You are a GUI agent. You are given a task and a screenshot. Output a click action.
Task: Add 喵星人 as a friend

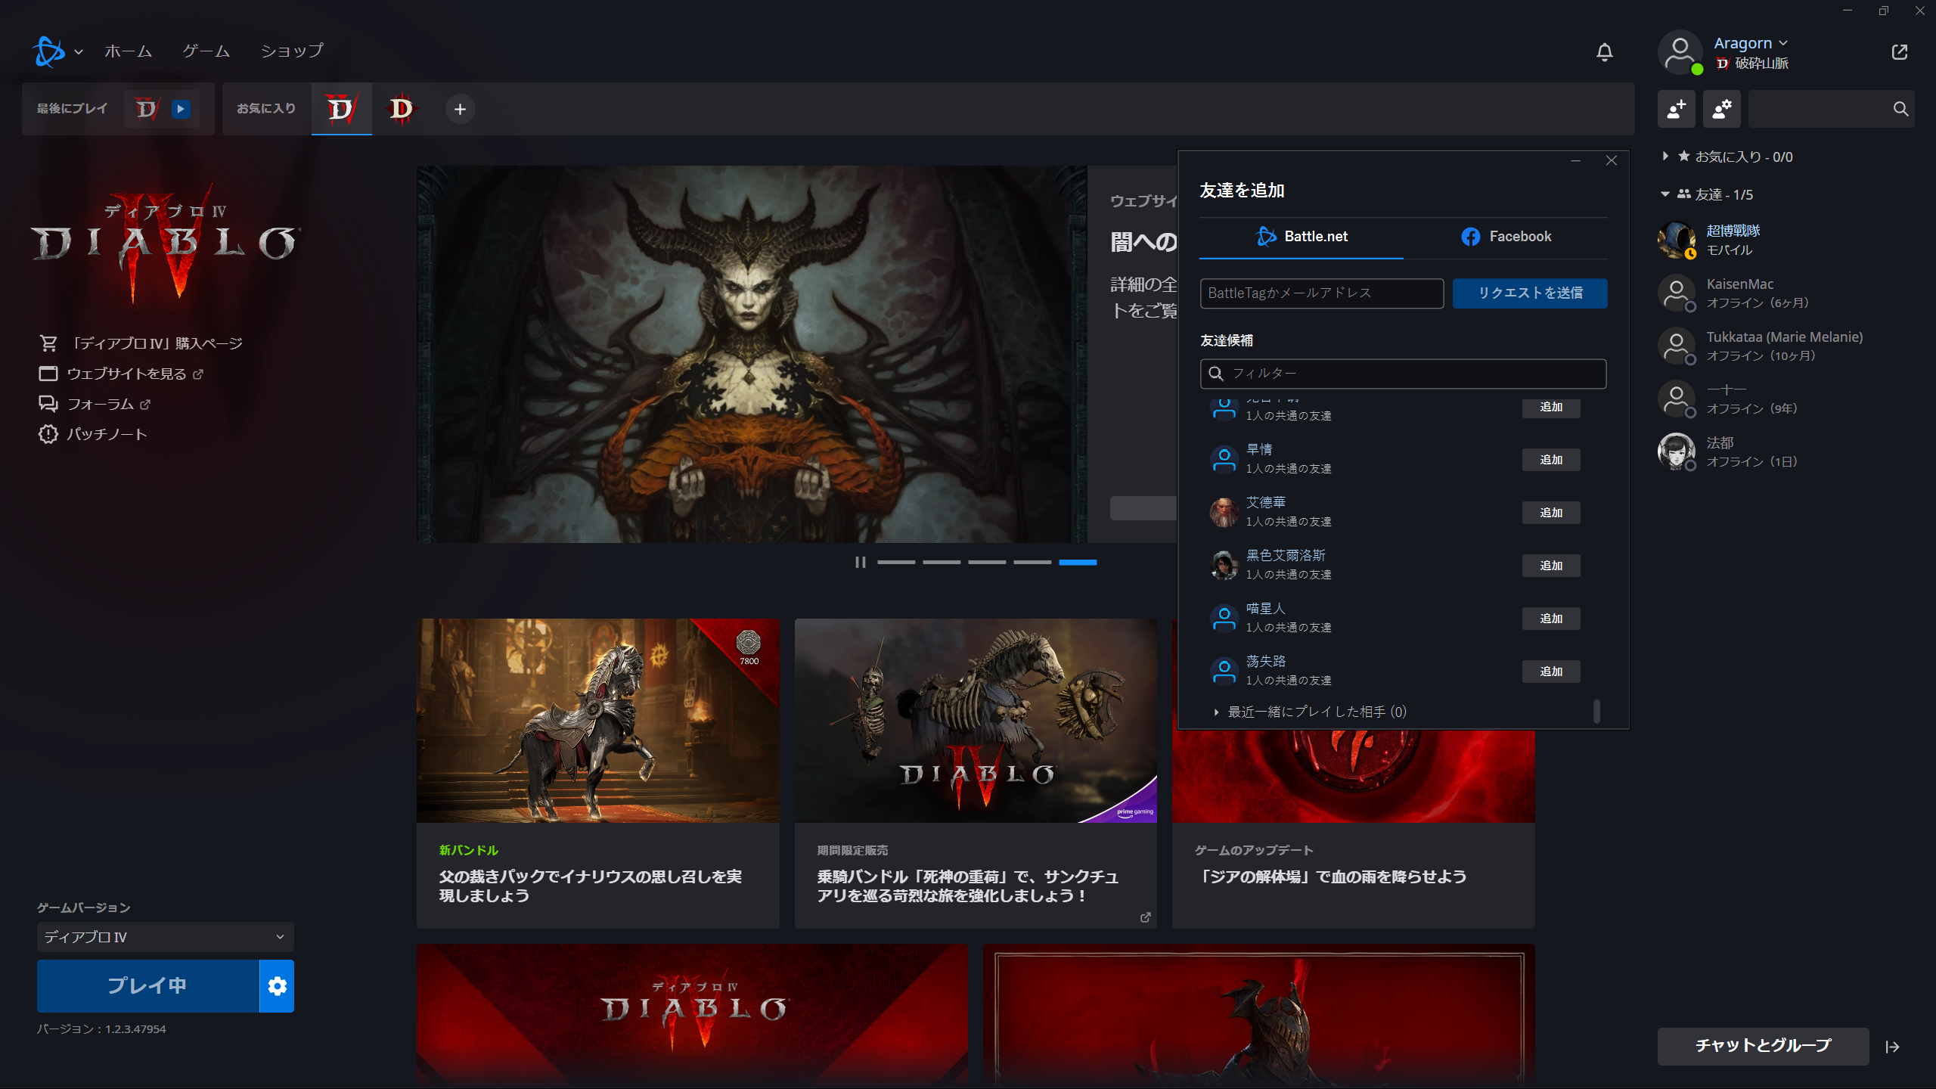pos(1551,619)
